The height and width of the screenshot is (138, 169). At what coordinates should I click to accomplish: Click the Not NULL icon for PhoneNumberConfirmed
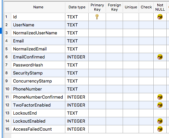[x=160, y=97]
